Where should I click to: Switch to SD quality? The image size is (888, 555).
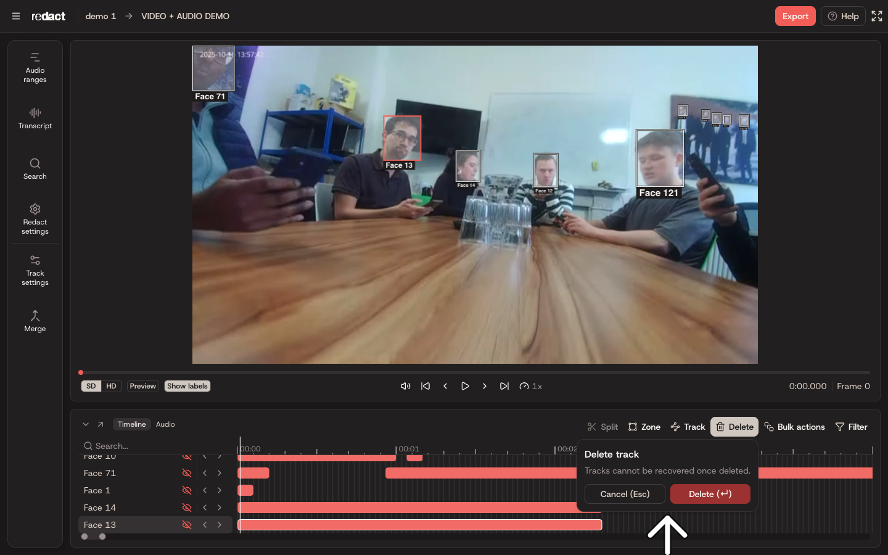tap(91, 386)
